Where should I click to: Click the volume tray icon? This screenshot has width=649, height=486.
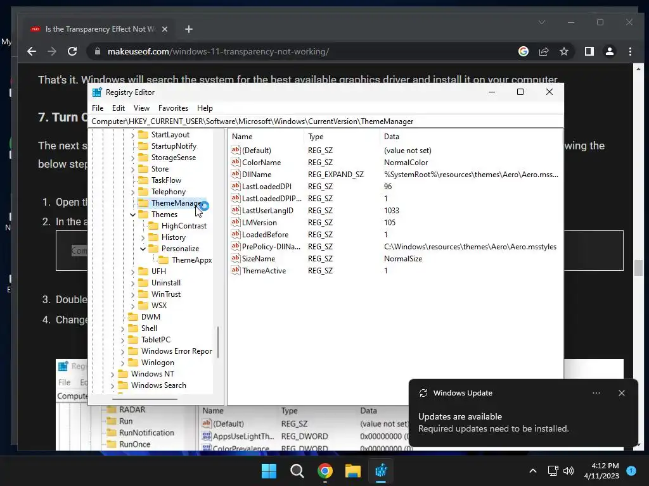tap(569, 471)
